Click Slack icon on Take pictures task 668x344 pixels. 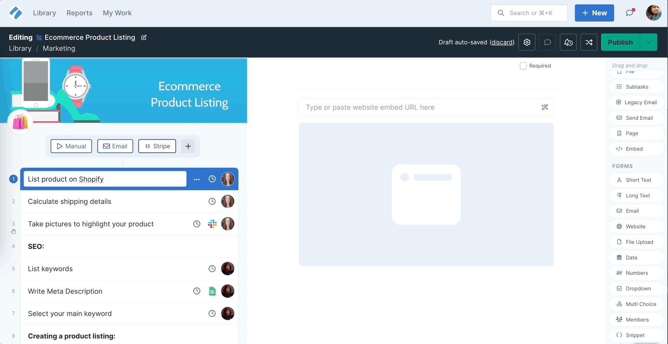point(212,224)
